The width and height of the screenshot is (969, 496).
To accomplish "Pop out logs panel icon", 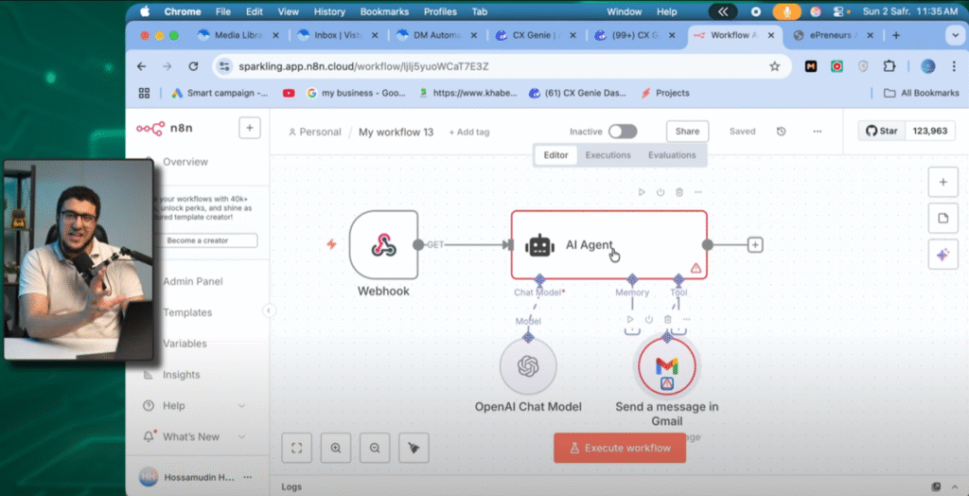I will point(936,487).
